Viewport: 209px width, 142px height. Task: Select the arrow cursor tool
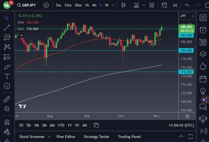tap(7, 18)
